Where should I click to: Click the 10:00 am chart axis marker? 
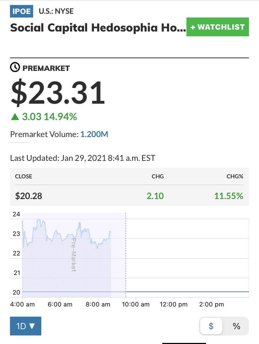[136, 304]
